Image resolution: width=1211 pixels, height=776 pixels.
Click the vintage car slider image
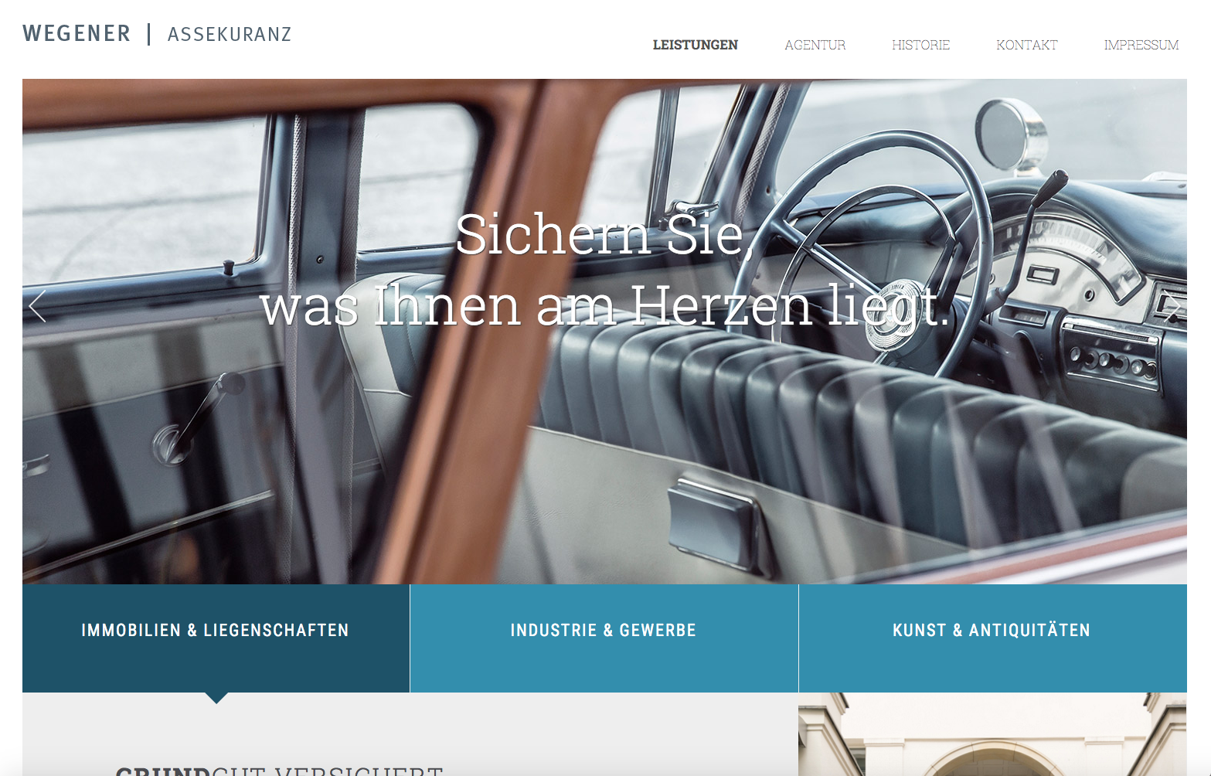(x=604, y=332)
